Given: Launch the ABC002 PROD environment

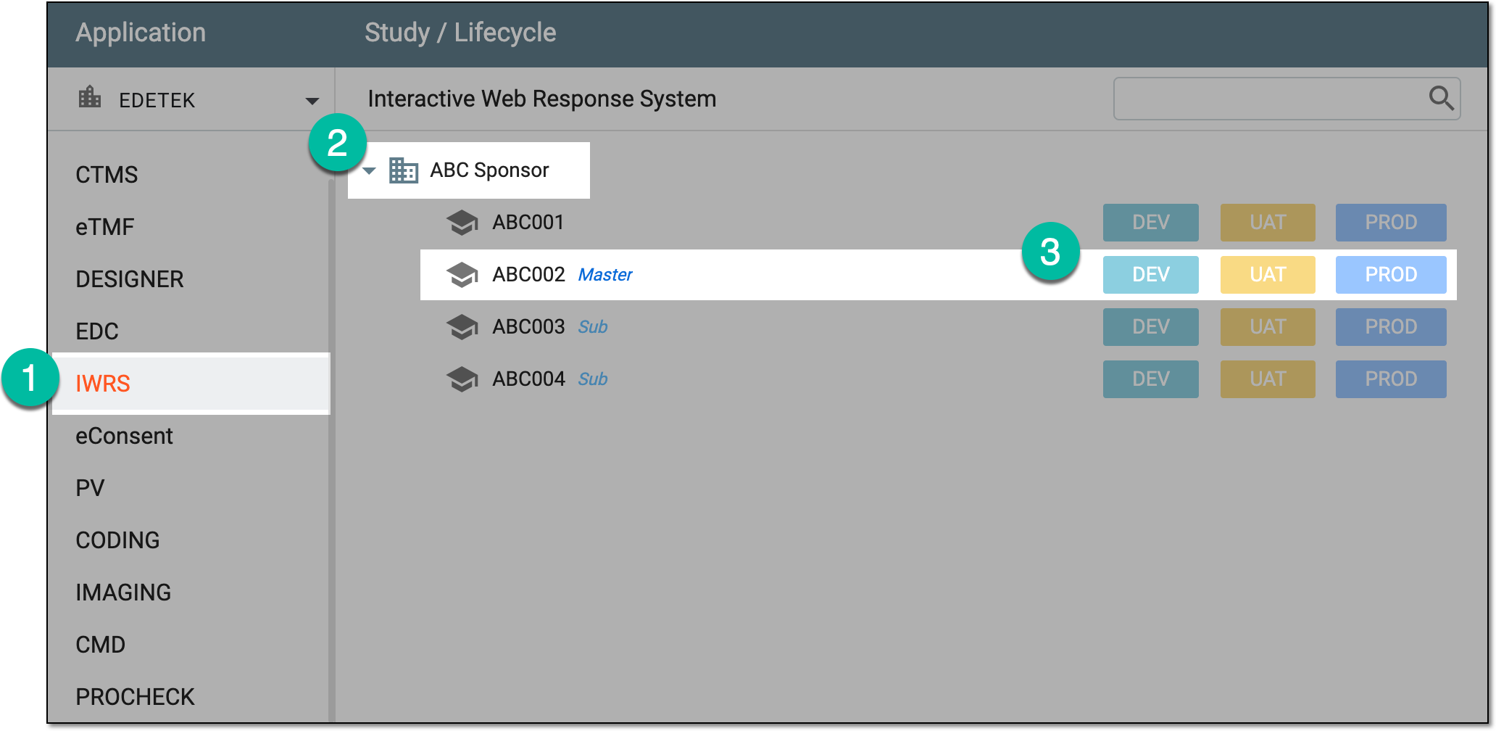Looking at the screenshot, I should point(1391,275).
